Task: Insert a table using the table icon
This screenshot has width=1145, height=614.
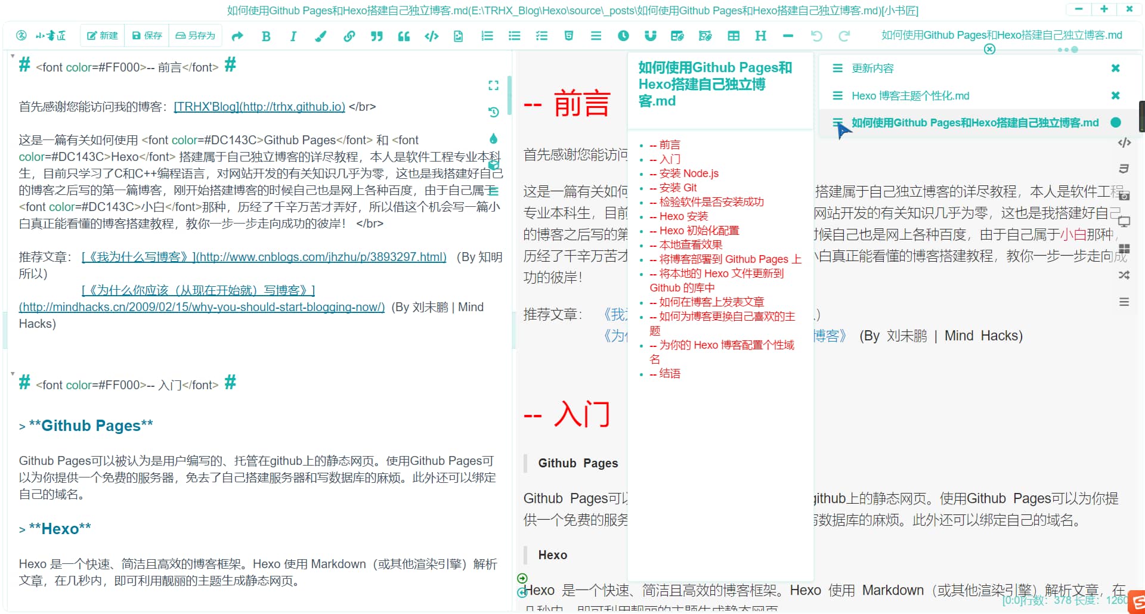Action: (x=734, y=36)
